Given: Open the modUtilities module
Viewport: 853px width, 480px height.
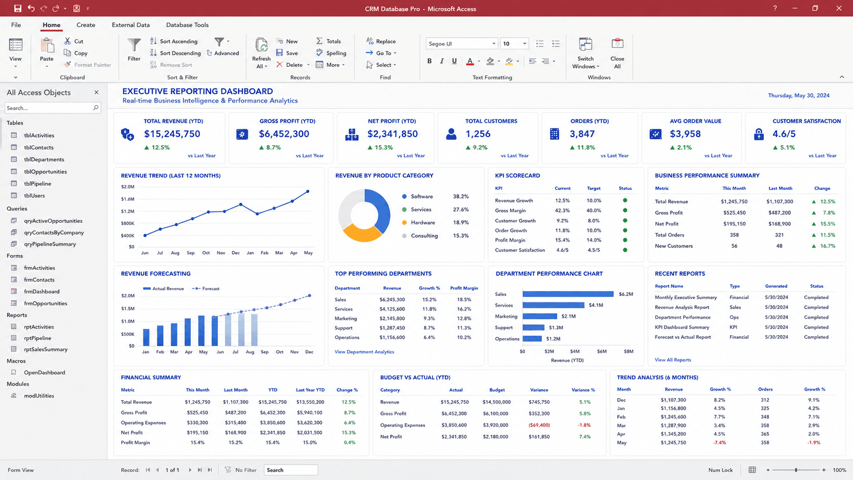Looking at the screenshot, I should [39, 396].
